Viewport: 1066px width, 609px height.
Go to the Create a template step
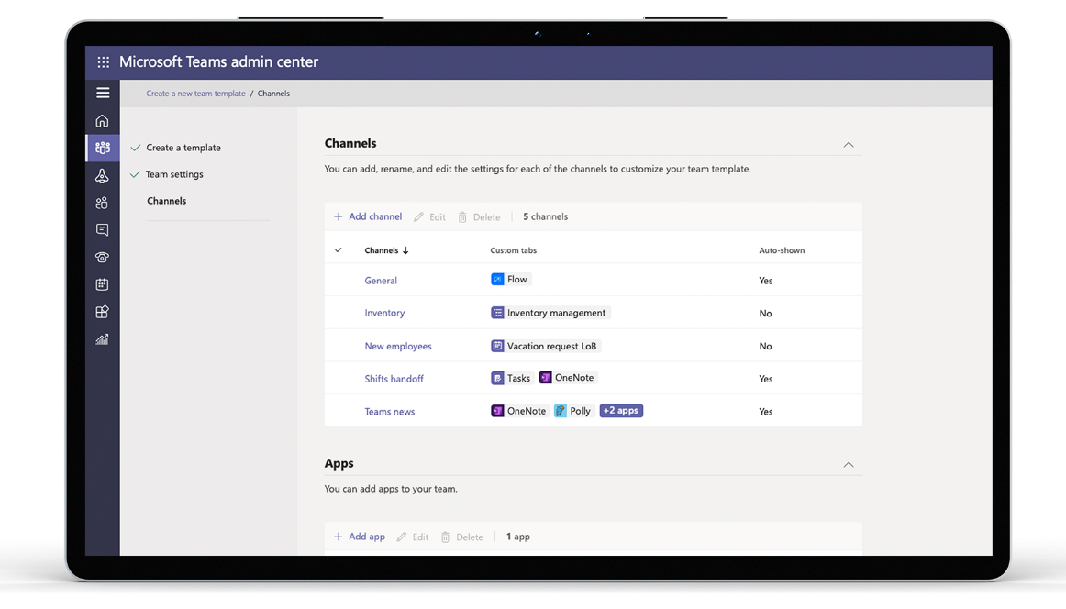183,148
